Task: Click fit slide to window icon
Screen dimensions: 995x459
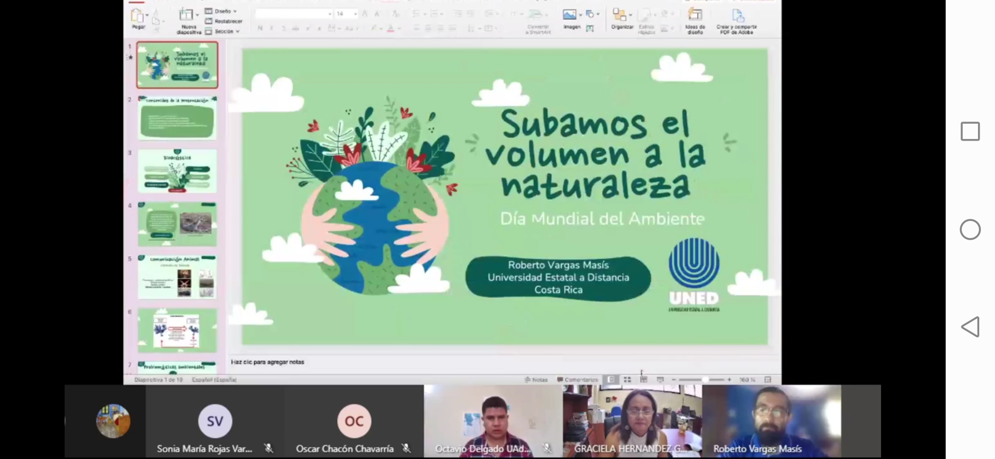Action: click(768, 380)
